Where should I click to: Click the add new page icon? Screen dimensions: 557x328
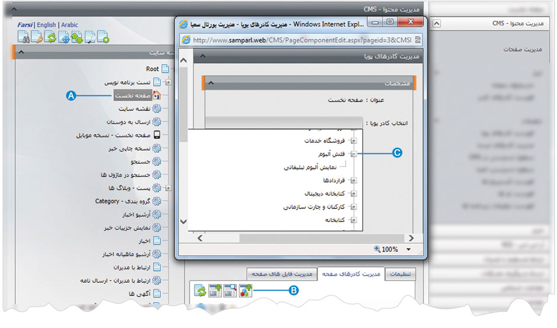pos(103,37)
